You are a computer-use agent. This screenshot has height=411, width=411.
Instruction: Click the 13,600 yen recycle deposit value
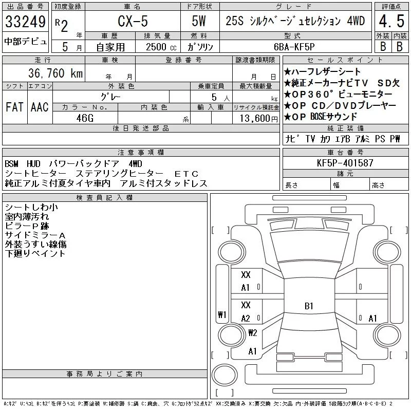[255, 118]
